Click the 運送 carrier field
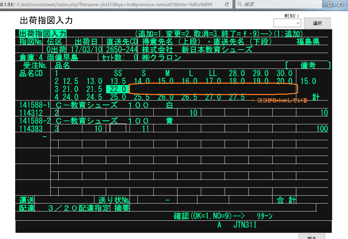The width and height of the screenshot is (348, 239). click(x=64, y=200)
